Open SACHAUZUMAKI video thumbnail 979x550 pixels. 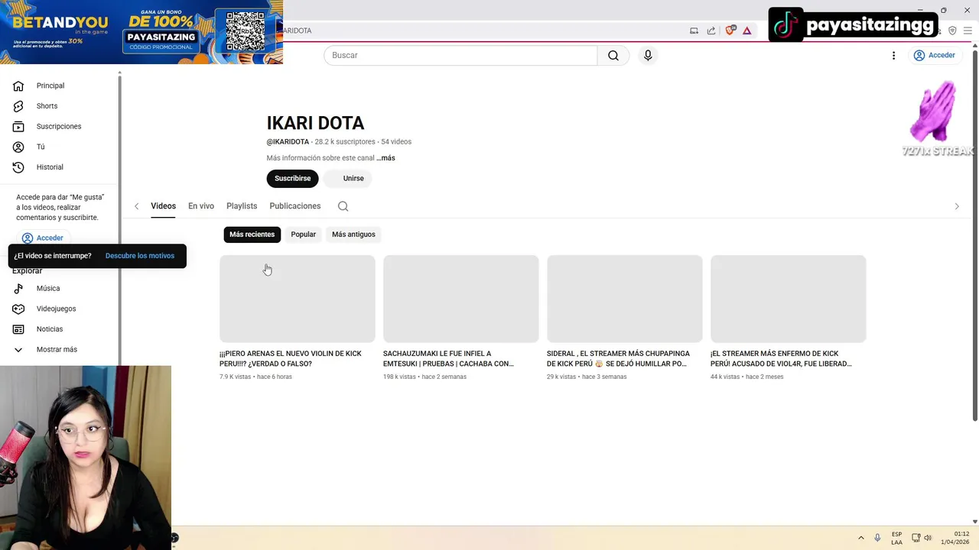[461, 299]
